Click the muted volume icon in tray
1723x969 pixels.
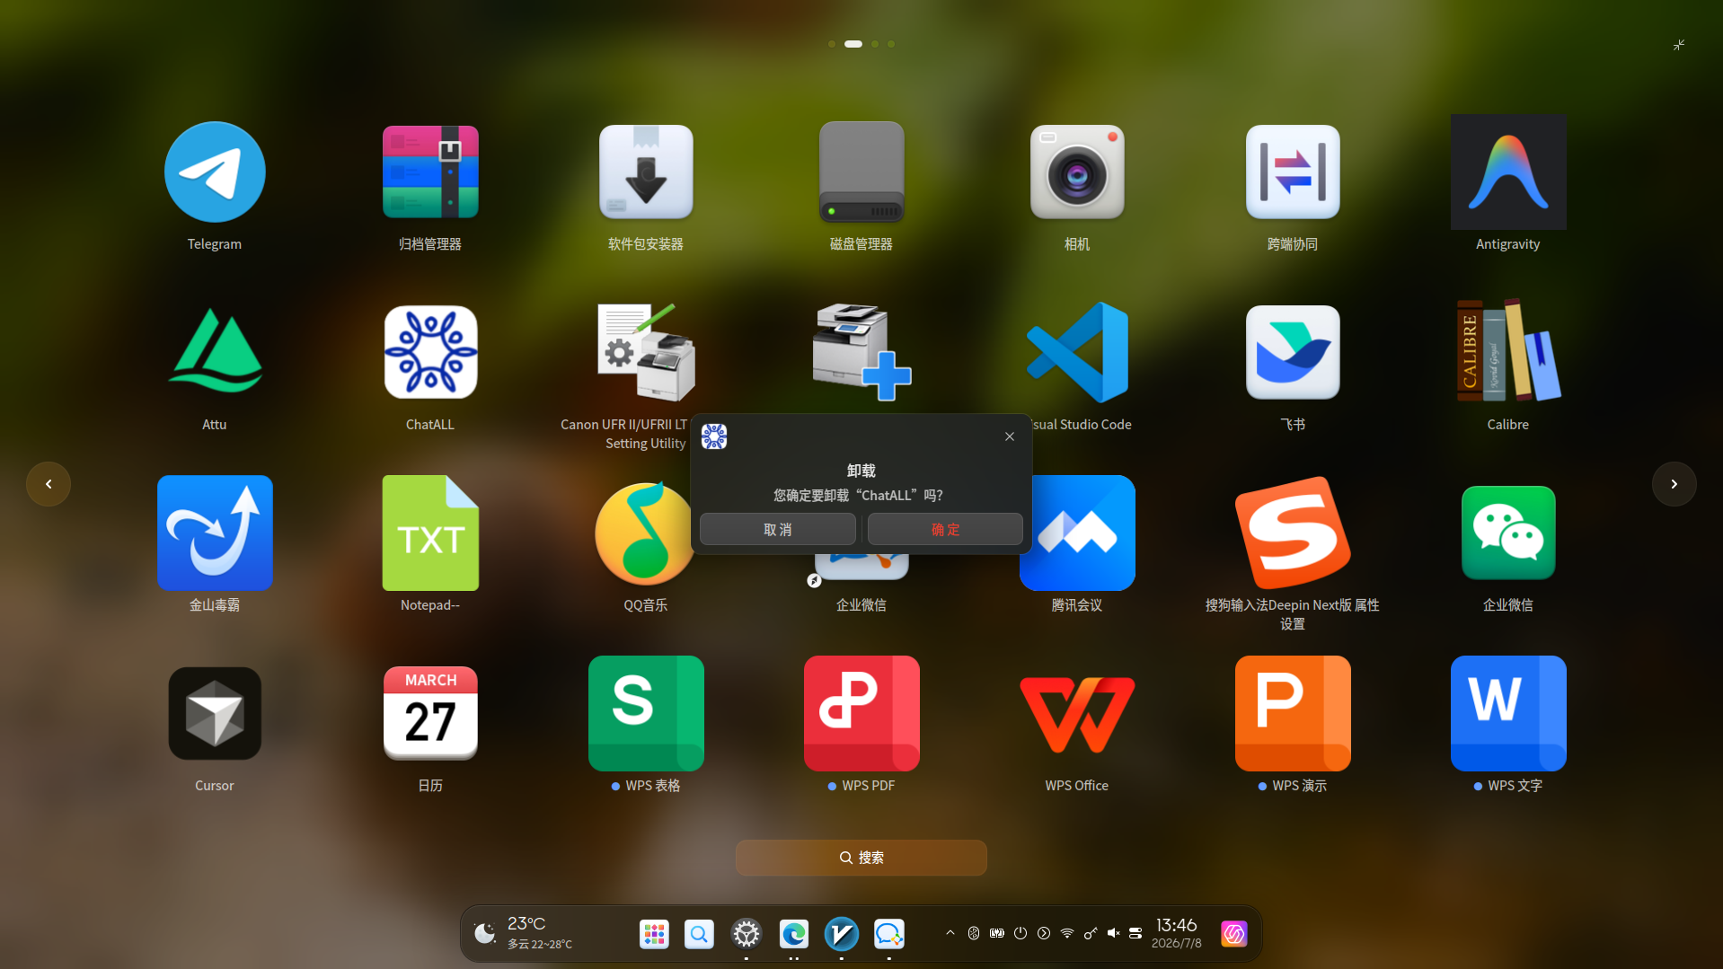[x=1114, y=933]
